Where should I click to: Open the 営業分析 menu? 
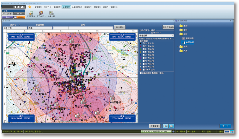[x=114, y=7]
